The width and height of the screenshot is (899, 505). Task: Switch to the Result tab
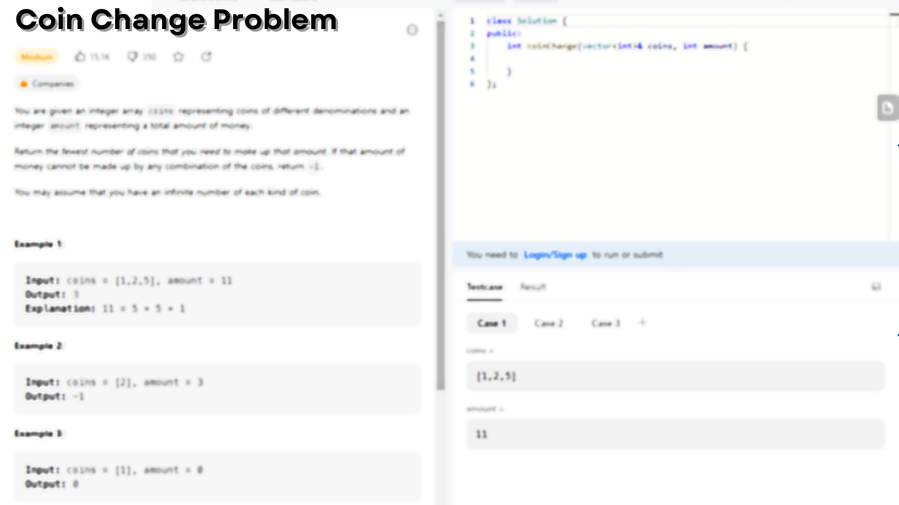point(533,287)
